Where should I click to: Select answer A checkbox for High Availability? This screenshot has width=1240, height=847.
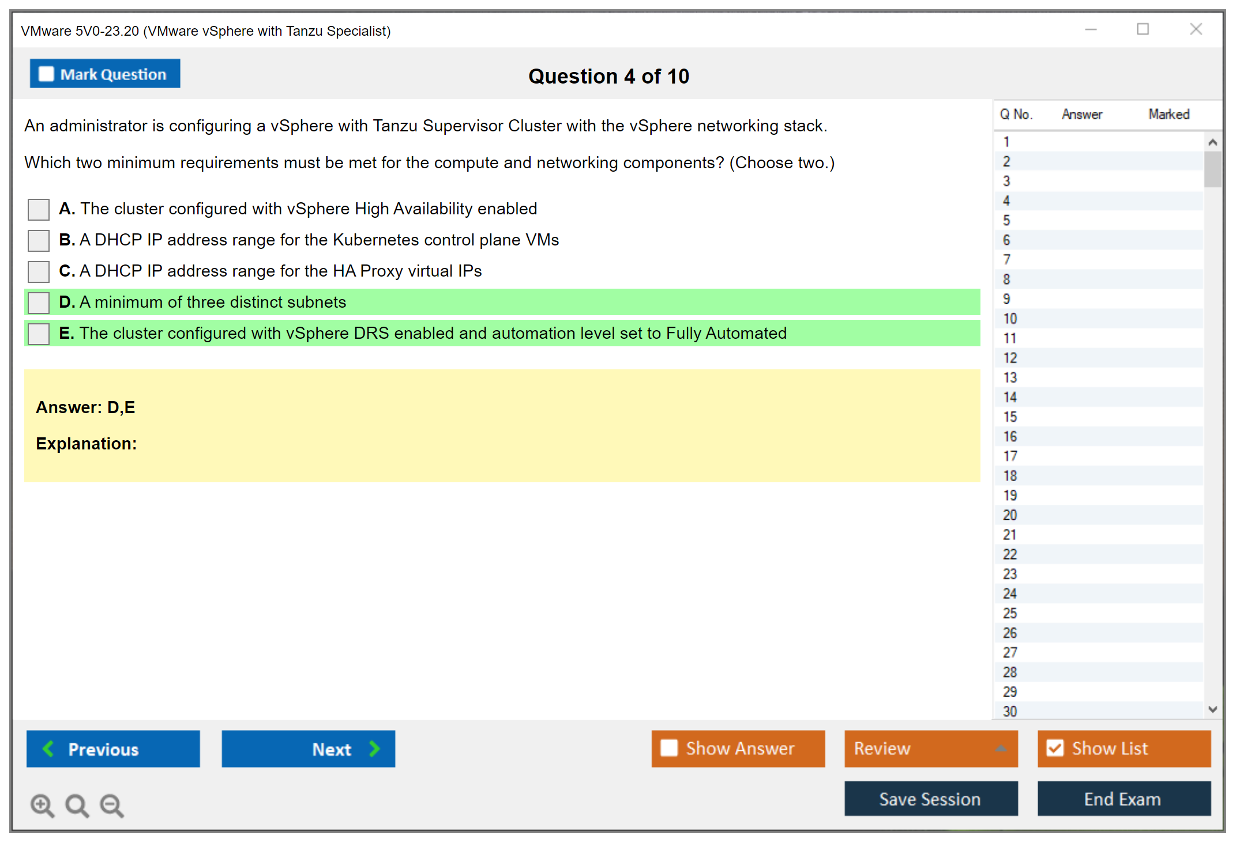point(39,209)
